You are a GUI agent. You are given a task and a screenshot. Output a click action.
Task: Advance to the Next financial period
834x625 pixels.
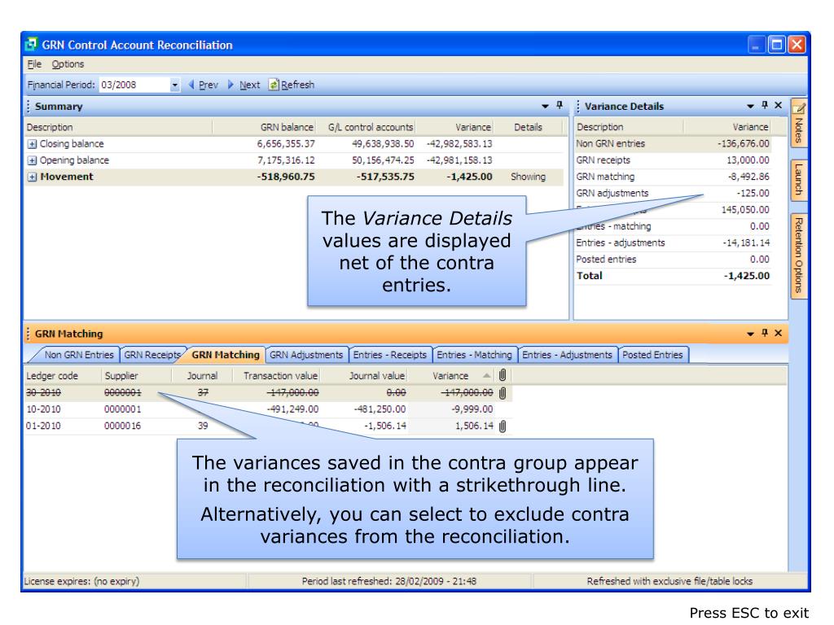[x=244, y=85]
